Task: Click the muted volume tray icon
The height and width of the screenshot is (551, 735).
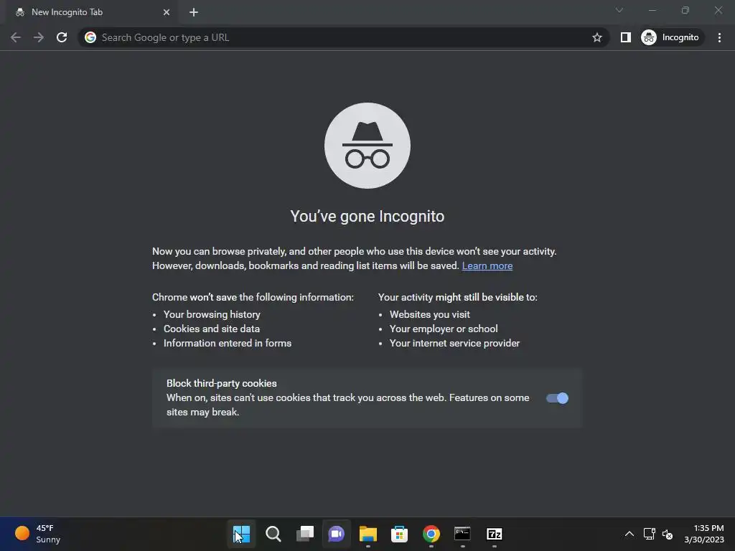Action: 668,534
